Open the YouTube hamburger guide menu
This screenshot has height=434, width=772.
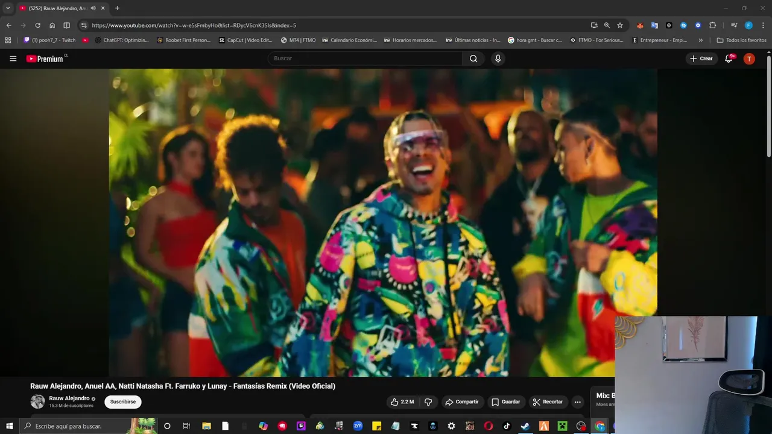click(x=13, y=58)
